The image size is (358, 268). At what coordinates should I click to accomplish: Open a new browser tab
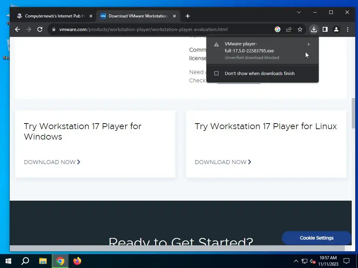(187, 16)
